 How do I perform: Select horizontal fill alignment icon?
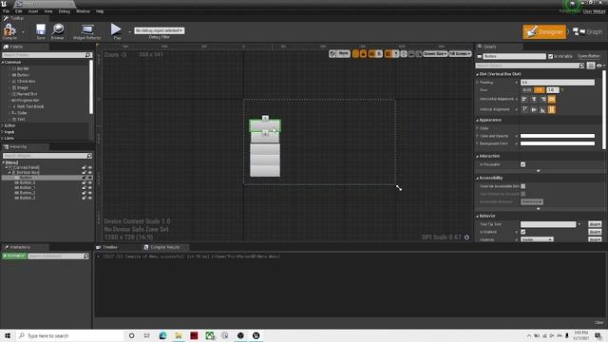point(551,99)
